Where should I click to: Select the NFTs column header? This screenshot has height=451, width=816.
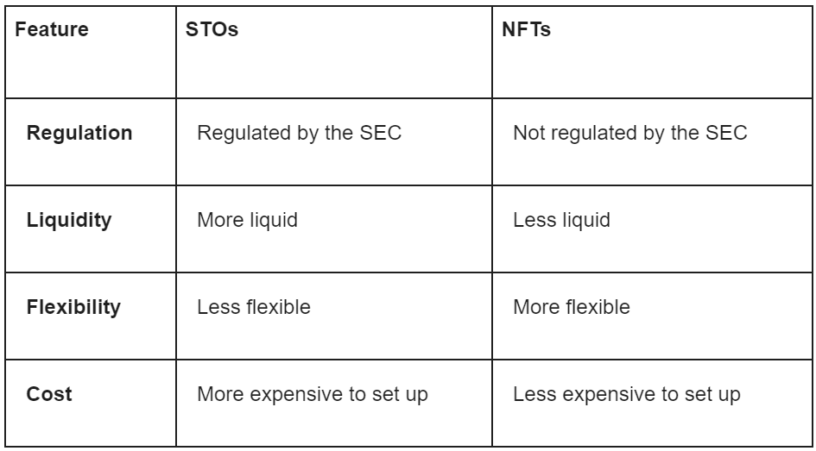pos(652,52)
